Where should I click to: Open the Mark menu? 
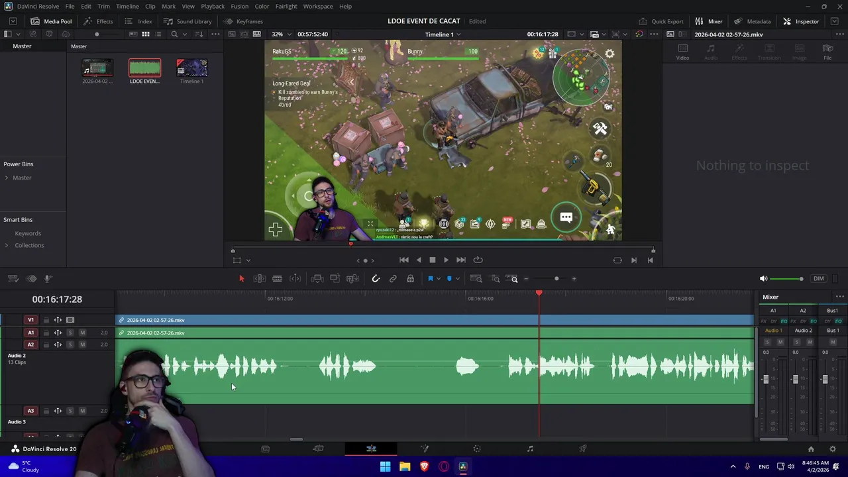click(169, 6)
